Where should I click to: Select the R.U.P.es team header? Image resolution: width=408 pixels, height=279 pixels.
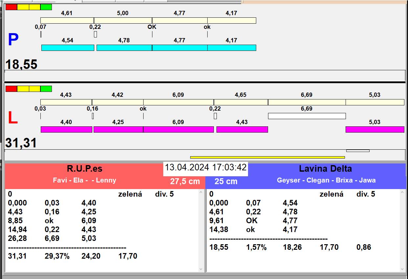[84, 169]
